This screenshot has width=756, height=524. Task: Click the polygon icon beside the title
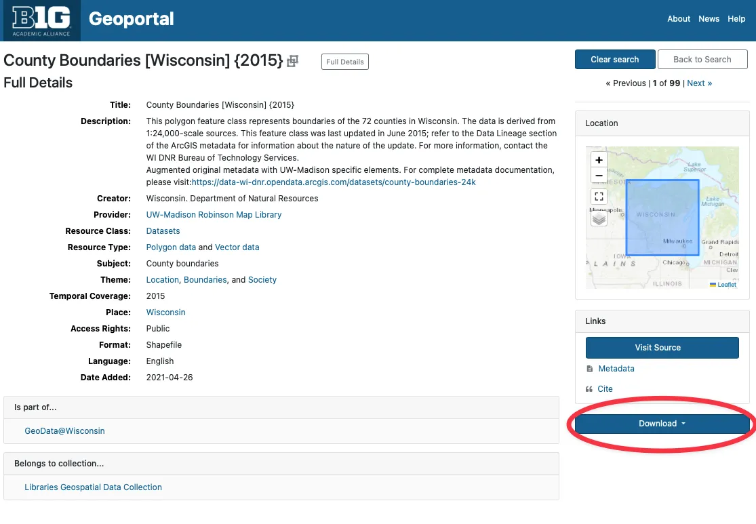(292, 62)
